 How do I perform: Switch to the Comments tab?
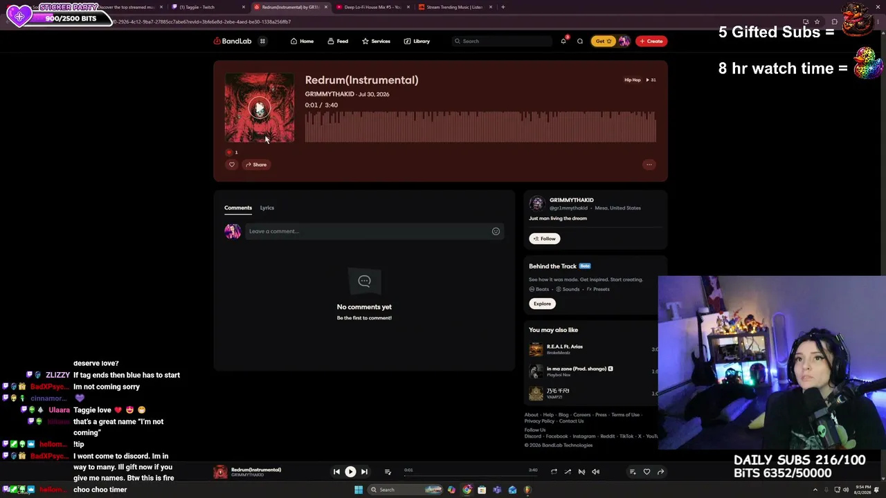(238, 207)
